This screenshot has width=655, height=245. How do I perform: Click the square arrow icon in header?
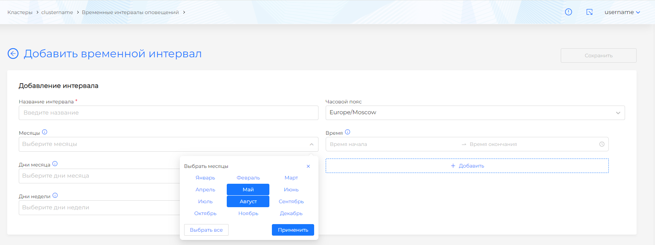pyautogui.click(x=589, y=12)
